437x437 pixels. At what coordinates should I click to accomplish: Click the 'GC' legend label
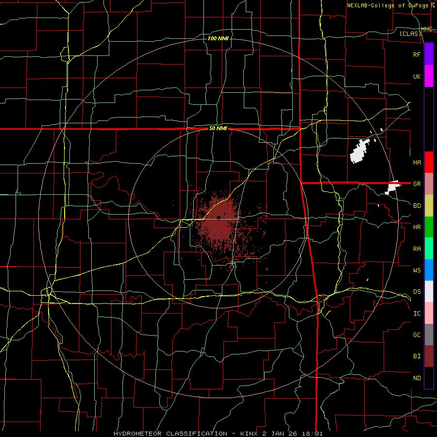pos(417,335)
